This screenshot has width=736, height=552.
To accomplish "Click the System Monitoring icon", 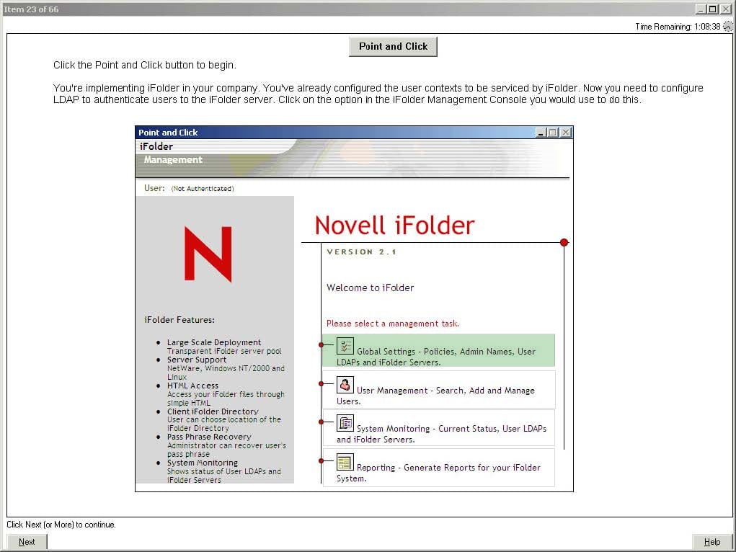I will (x=345, y=423).
